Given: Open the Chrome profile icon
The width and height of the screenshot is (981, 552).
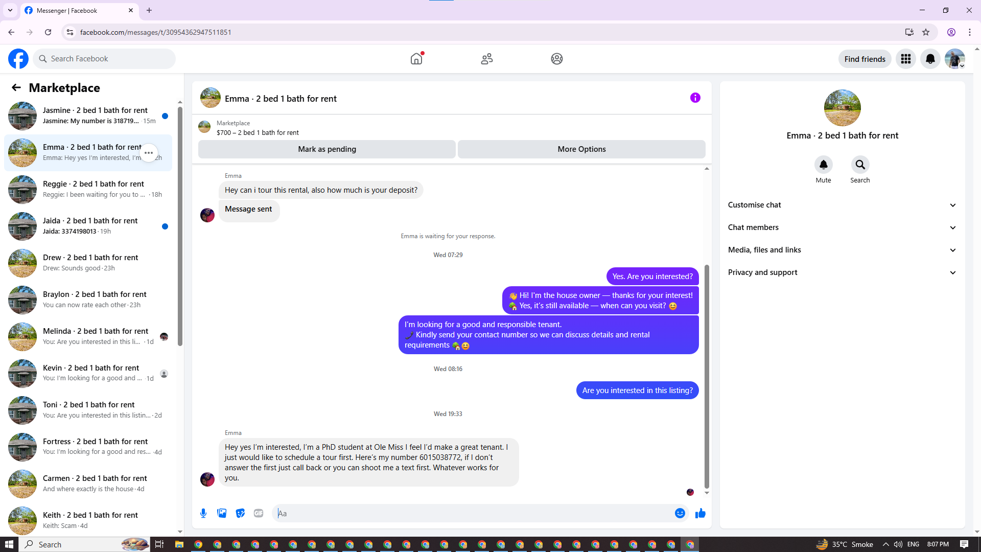Looking at the screenshot, I should [x=951, y=32].
